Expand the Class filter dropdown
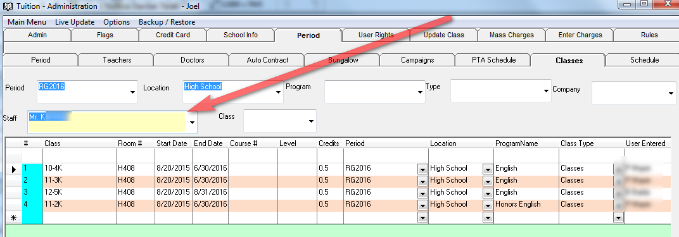Image resolution: width=679 pixels, height=237 pixels. coord(311,121)
